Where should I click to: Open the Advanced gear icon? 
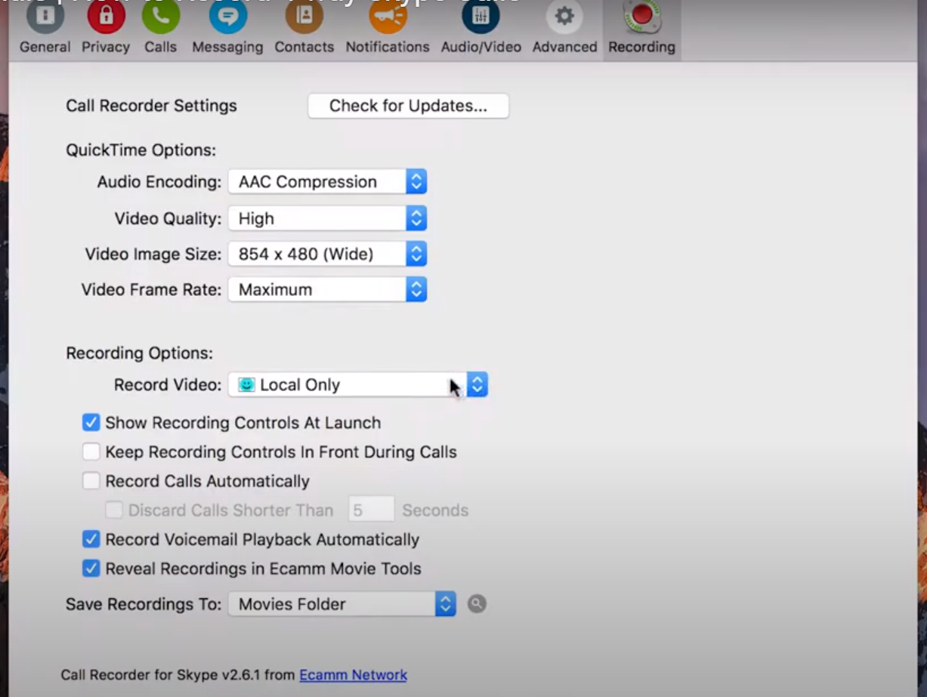[x=564, y=15]
